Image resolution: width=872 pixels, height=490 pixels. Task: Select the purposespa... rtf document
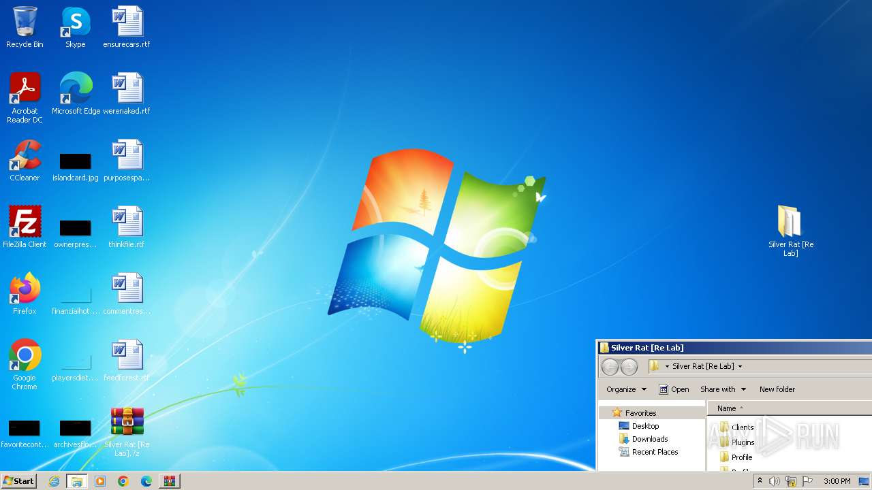click(127, 161)
